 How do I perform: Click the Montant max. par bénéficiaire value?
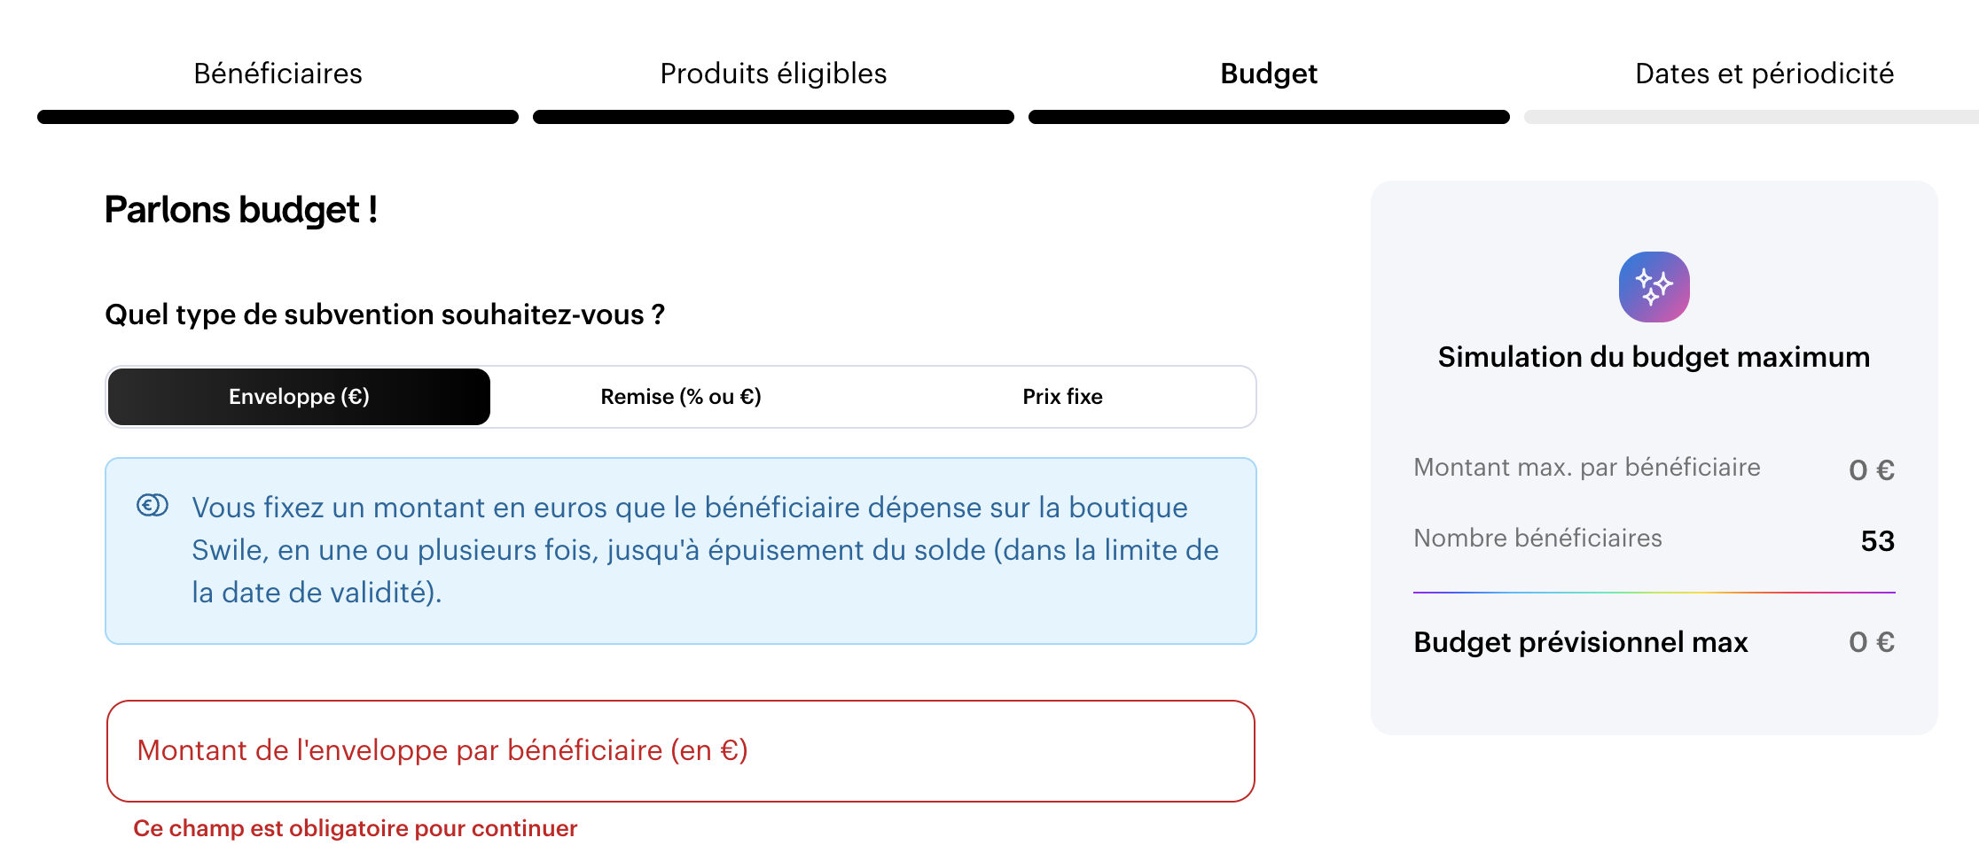1872,469
